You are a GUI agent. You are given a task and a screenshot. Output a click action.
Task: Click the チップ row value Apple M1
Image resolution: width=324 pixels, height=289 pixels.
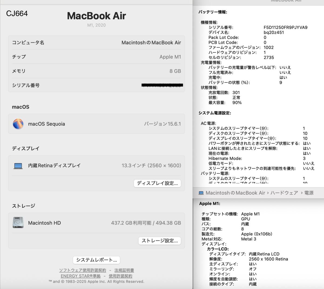pyautogui.click(x=170, y=57)
